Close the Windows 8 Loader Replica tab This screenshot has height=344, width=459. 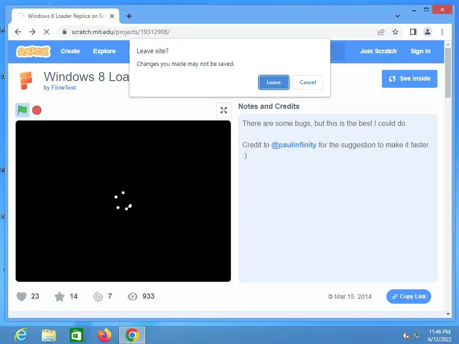112,16
